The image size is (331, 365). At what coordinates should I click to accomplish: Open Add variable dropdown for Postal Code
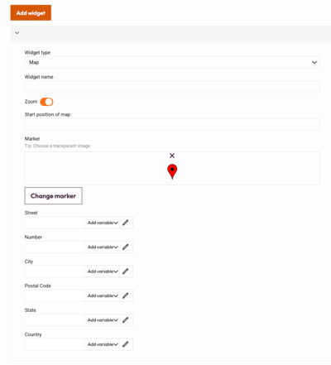(102, 295)
